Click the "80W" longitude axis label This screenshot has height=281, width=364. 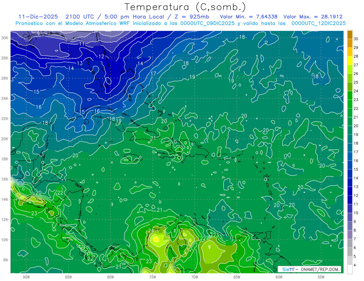click(x=110, y=277)
